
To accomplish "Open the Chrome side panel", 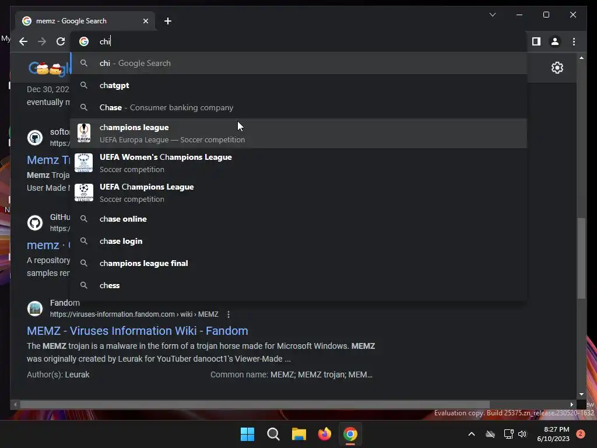I will click(x=536, y=41).
